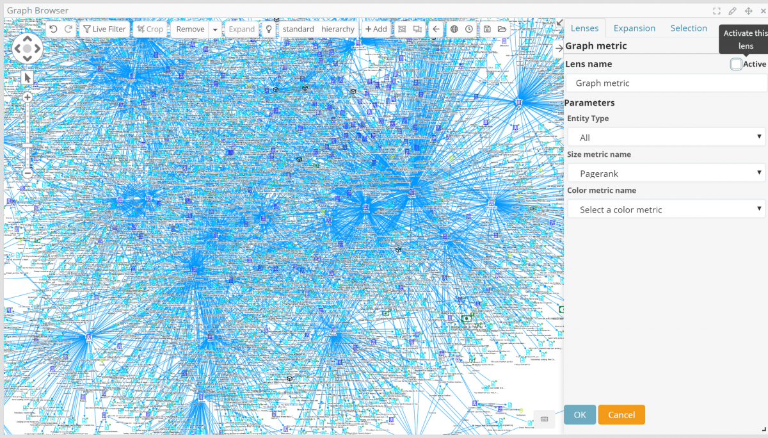This screenshot has height=438, width=768.
Task: Pan the graph upward
Action: tap(27, 38)
